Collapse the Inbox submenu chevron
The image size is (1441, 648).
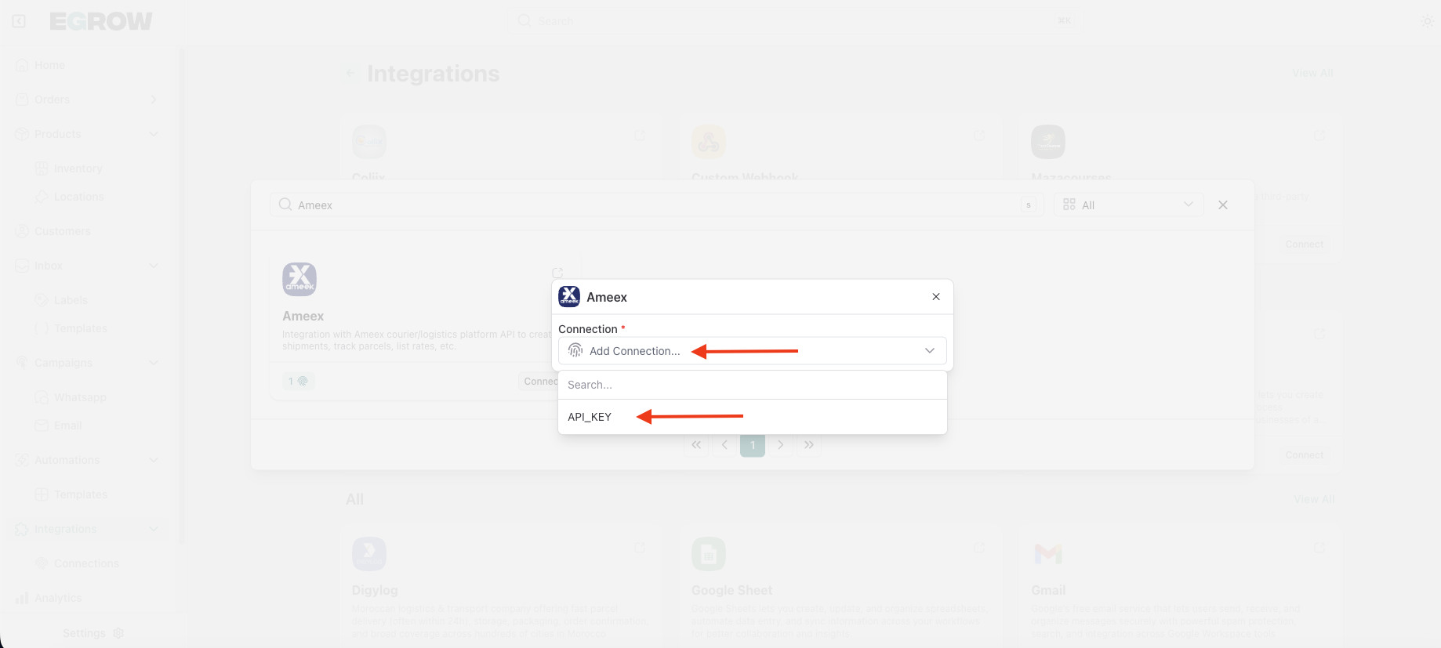pos(154,266)
